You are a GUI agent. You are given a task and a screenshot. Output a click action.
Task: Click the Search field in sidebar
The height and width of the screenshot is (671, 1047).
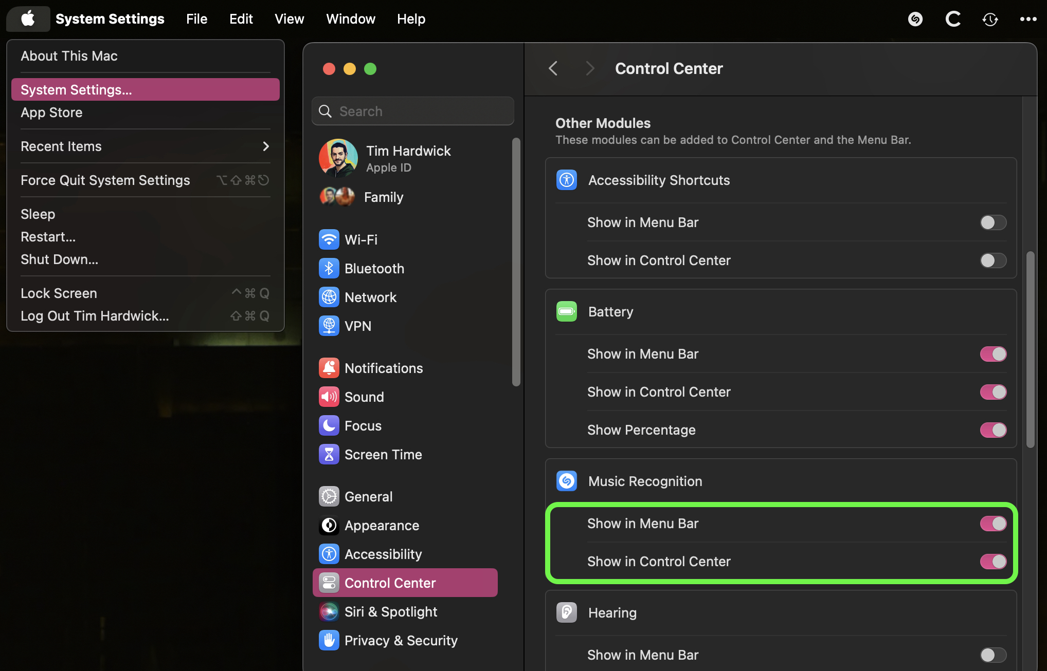413,111
